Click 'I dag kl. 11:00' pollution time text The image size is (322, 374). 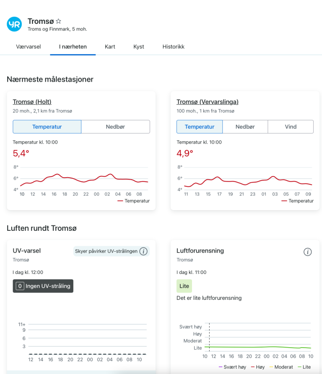click(192, 272)
